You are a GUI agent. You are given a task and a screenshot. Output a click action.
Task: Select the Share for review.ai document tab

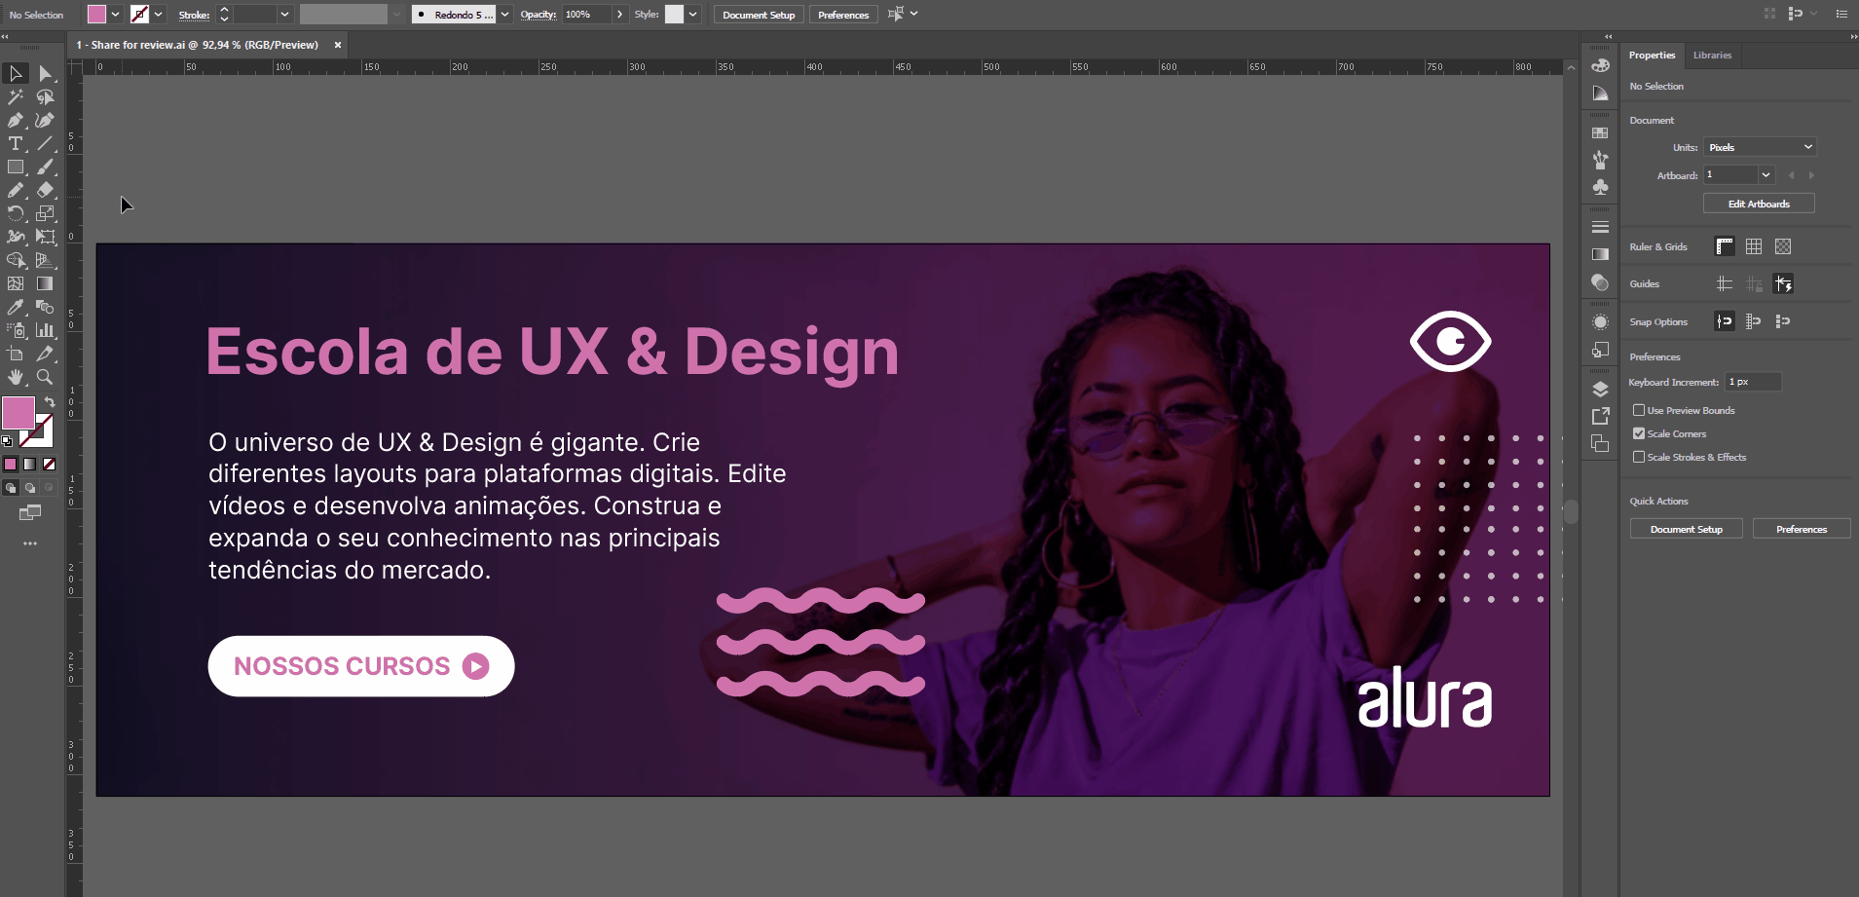[198, 45]
